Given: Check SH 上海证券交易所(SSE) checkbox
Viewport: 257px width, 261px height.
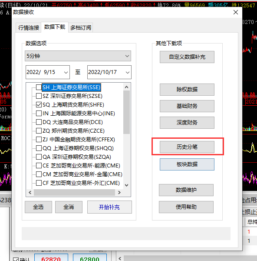Looking at the screenshot, I should tap(39, 87).
